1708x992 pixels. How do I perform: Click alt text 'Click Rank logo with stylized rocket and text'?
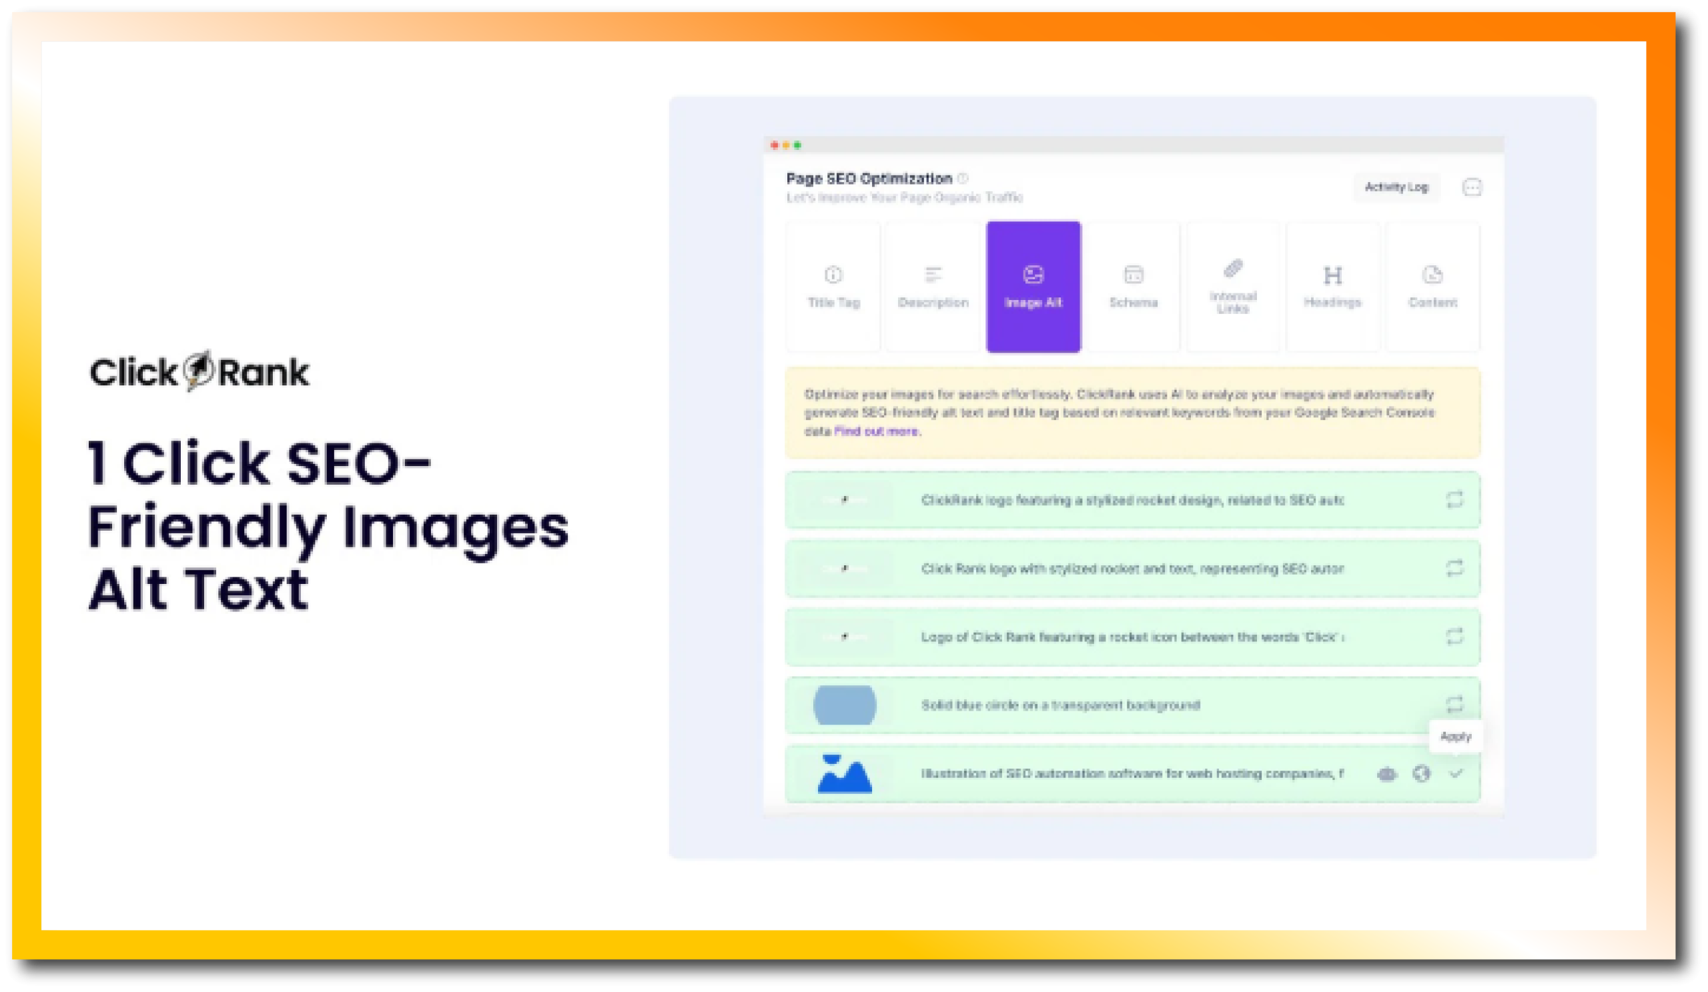[x=1132, y=568]
